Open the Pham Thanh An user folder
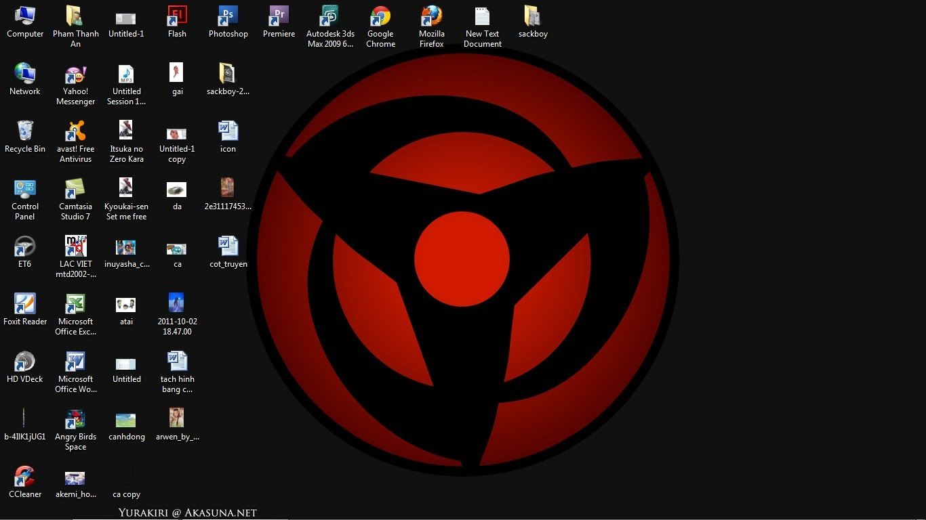 [75, 26]
